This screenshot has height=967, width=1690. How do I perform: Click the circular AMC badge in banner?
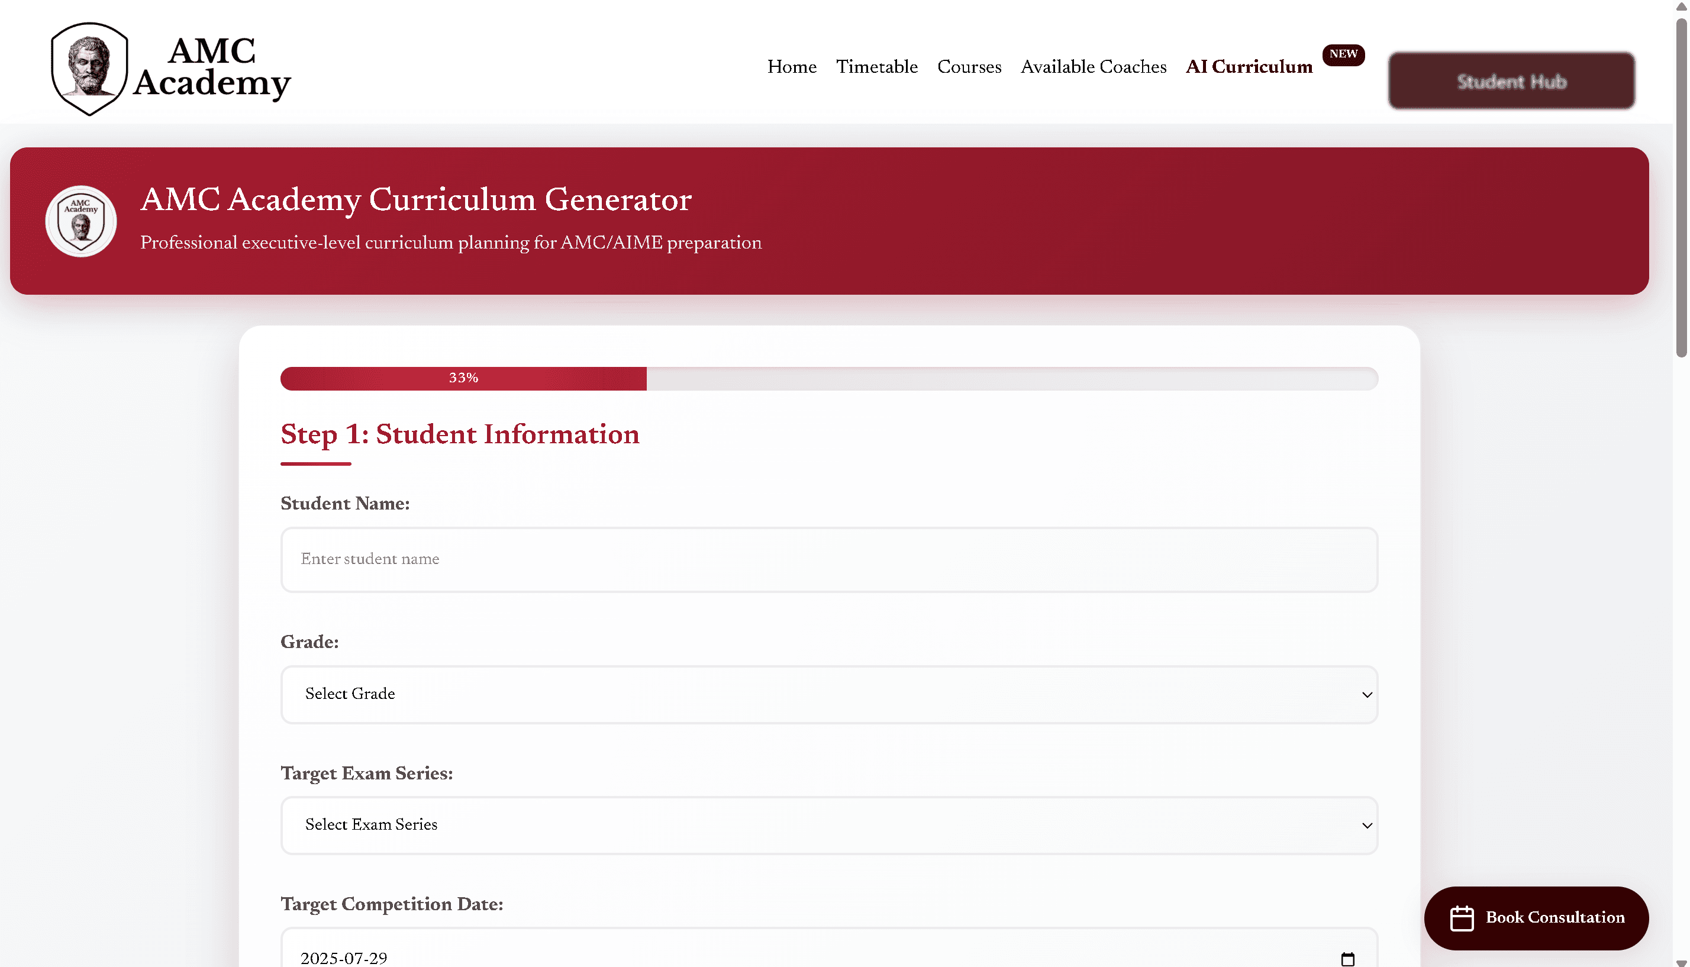(x=81, y=221)
